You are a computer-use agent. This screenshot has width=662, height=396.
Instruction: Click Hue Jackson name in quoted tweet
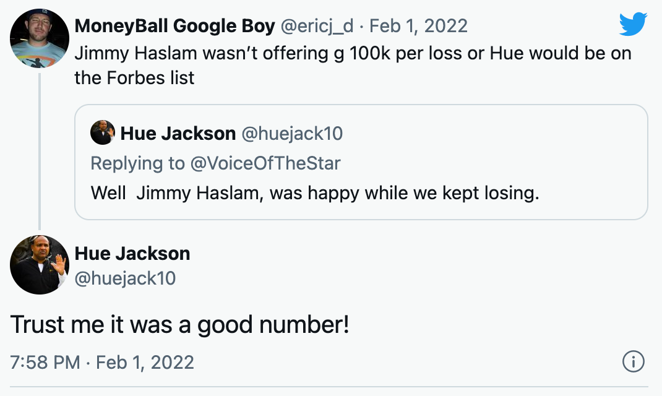click(178, 133)
